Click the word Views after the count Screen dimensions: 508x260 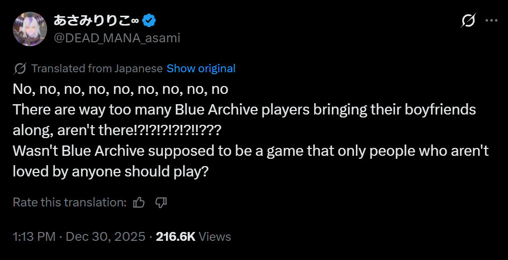click(215, 236)
